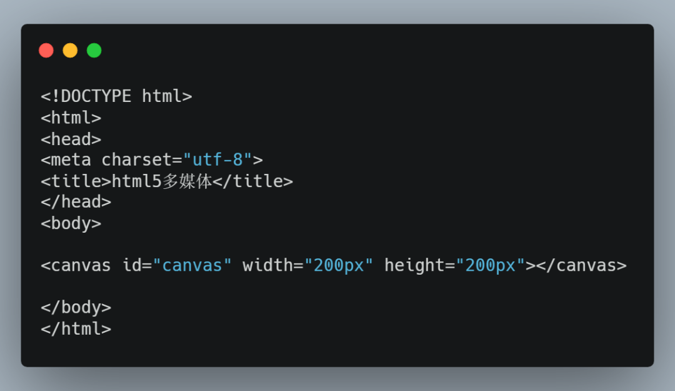This screenshot has width=675, height=391.
Task: Click the closing </canvas> tag
Action: point(581,265)
